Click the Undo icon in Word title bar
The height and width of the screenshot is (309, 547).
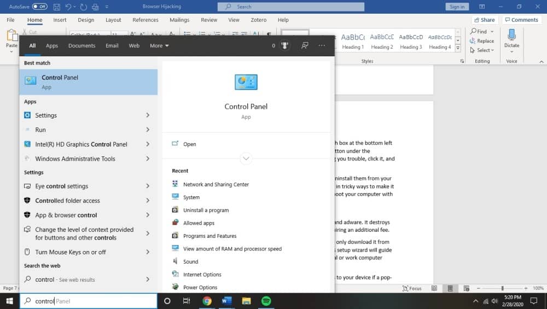point(68,7)
